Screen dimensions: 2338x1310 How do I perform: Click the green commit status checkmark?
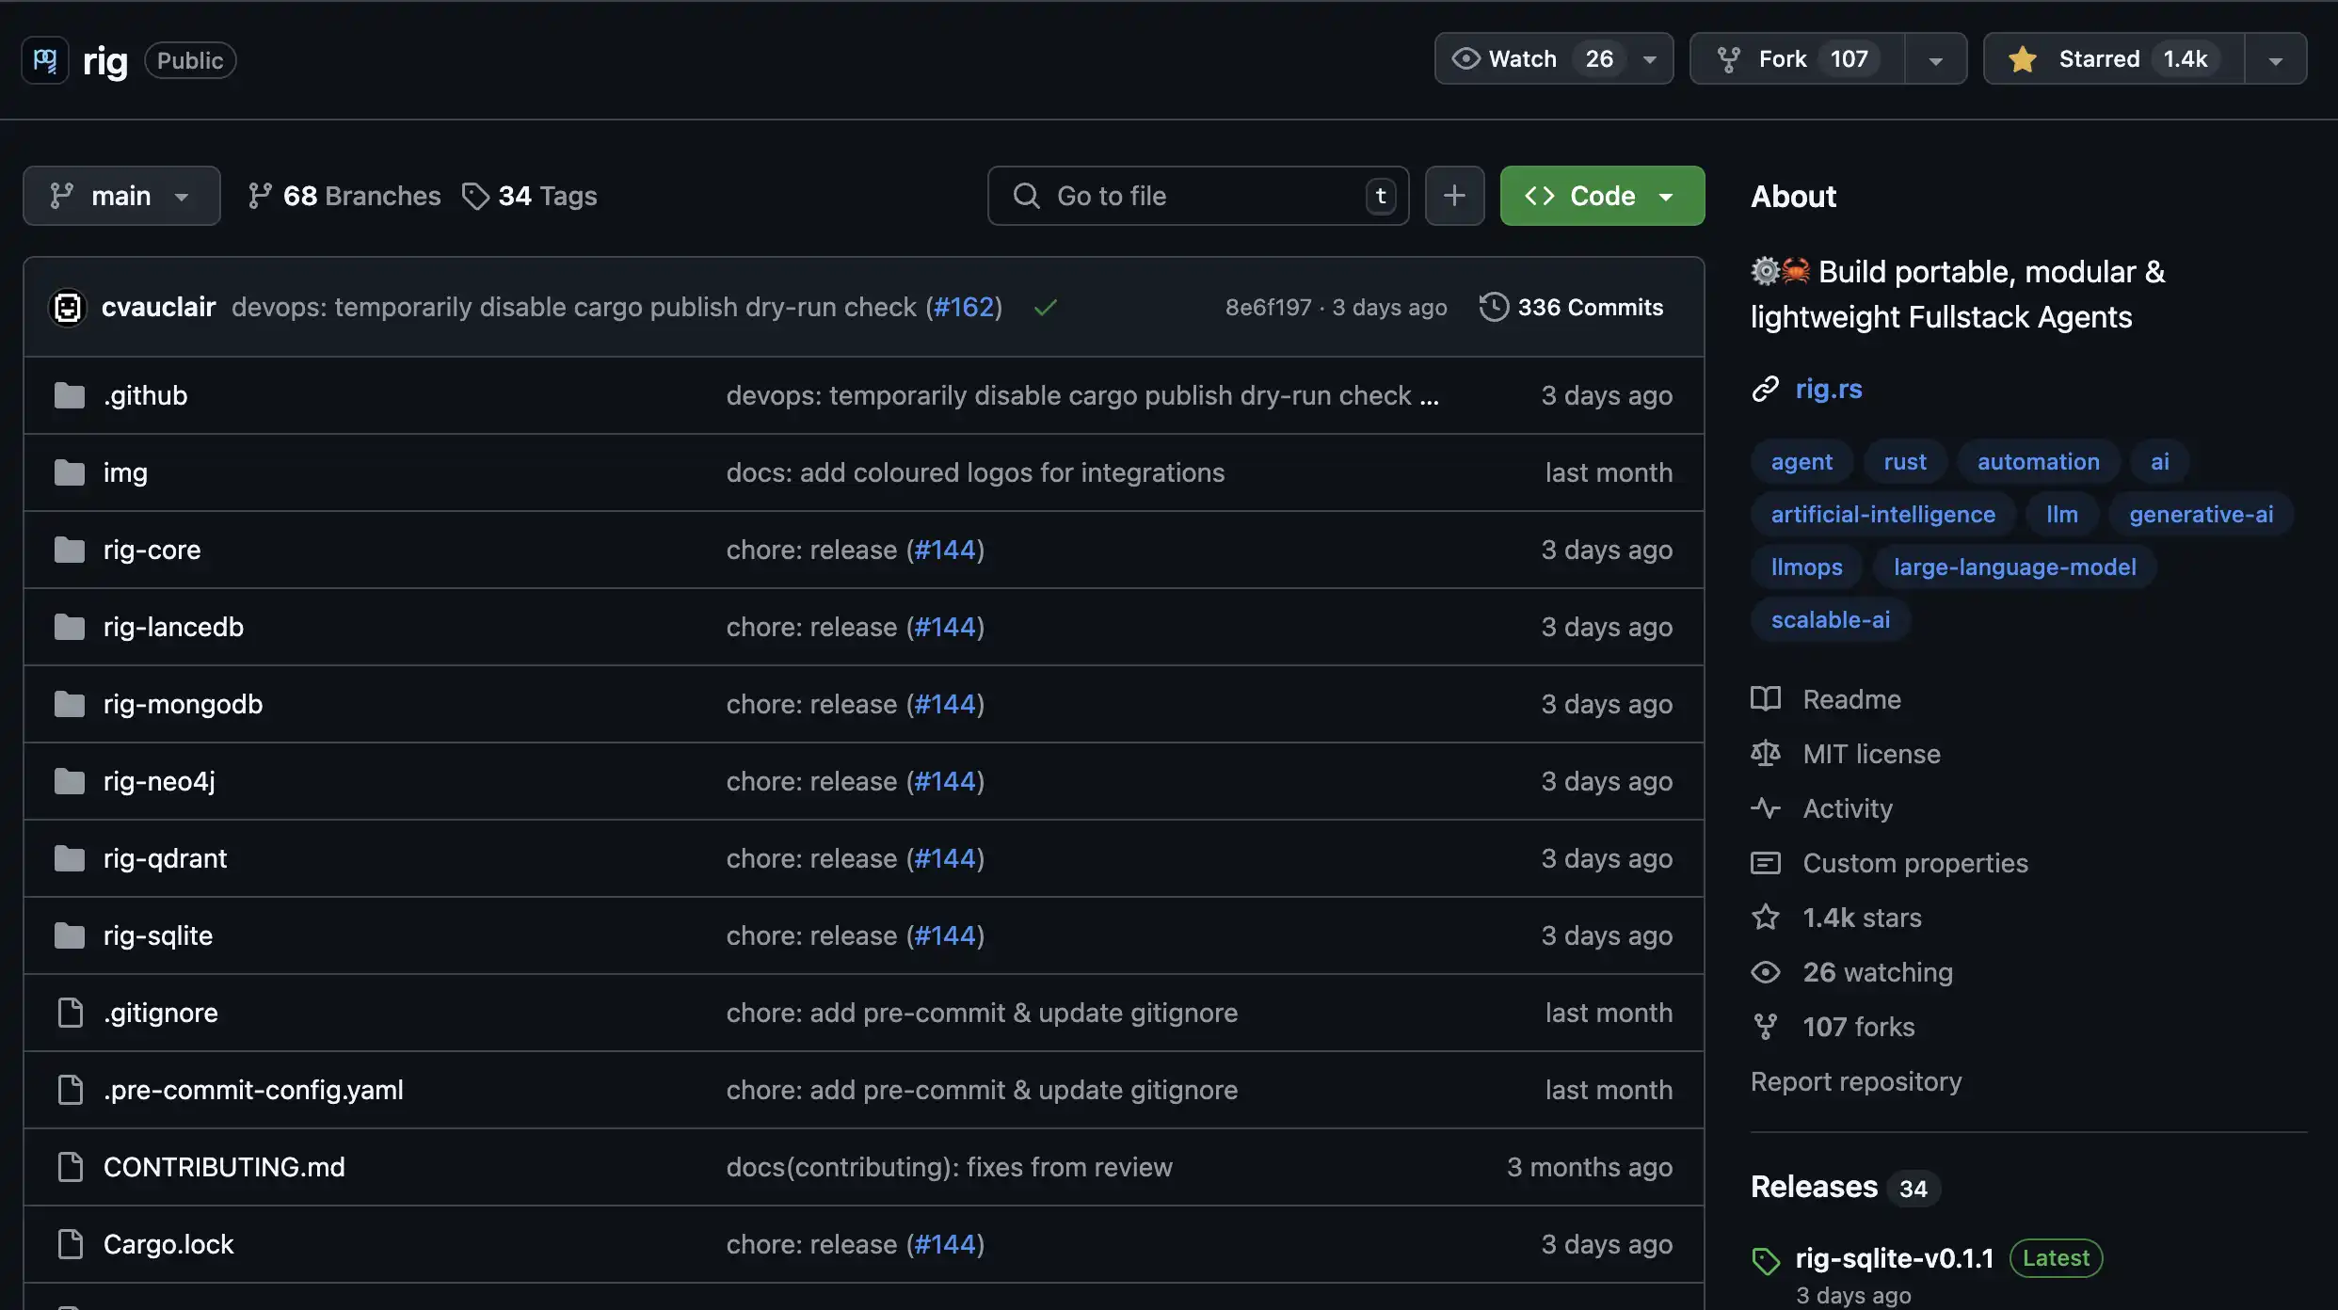(x=1045, y=308)
